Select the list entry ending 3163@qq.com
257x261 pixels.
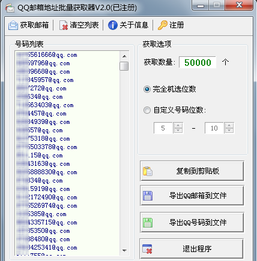tap(43, 164)
